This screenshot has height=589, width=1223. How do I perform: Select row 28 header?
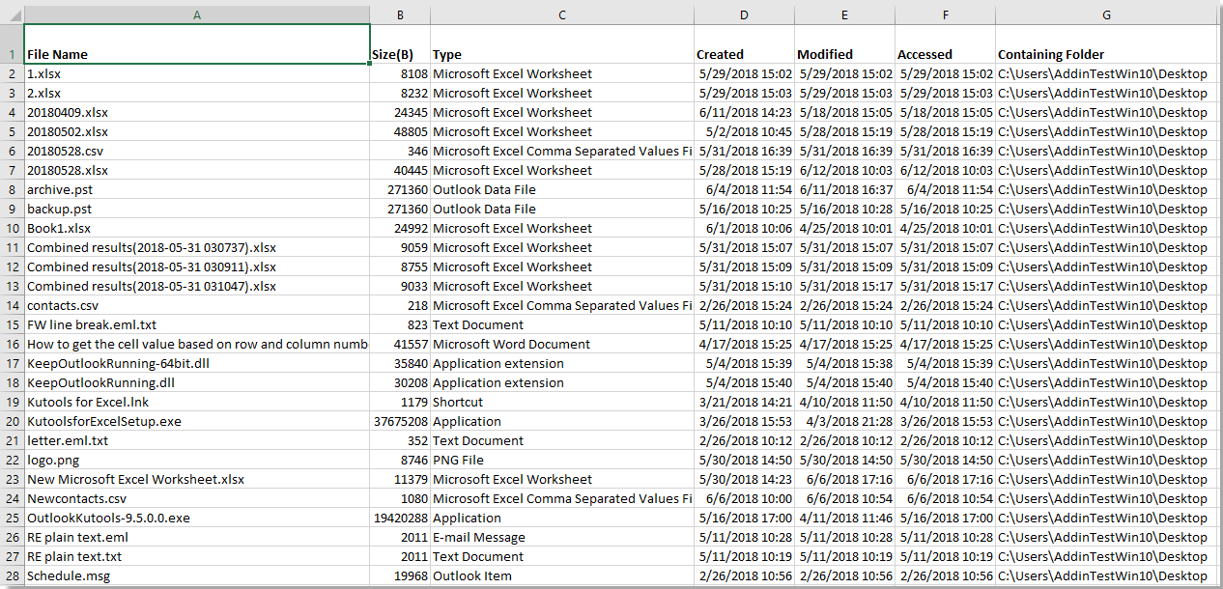(11, 575)
